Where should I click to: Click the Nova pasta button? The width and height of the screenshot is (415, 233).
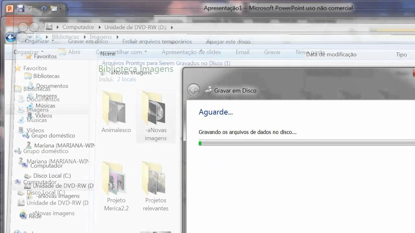(310, 52)
